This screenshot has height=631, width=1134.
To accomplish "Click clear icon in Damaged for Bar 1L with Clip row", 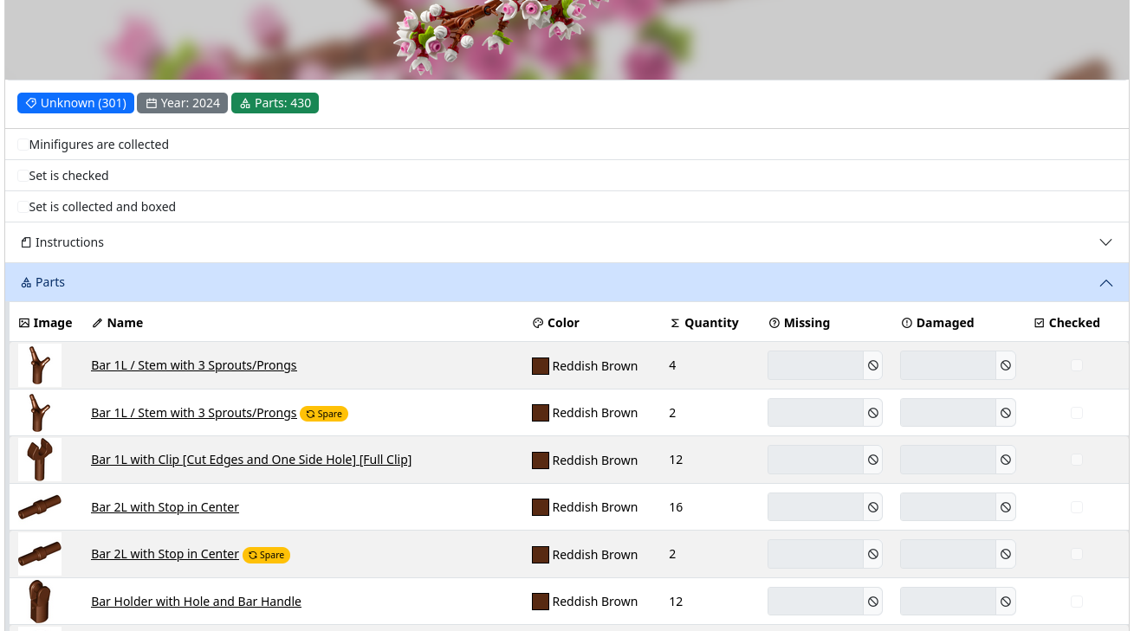I will click(x=1005, y=460).
